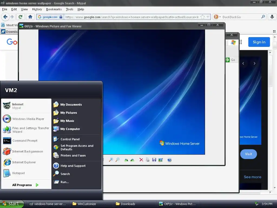This screenshot has height=208, width=277.
Task: Open browser downloads arrow button
Action: click(272, 17)
